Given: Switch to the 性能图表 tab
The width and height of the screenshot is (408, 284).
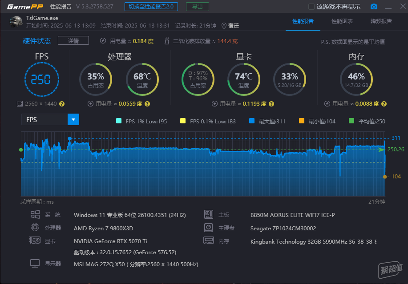Looking at the screenshot, I should (x=342, y=21).
